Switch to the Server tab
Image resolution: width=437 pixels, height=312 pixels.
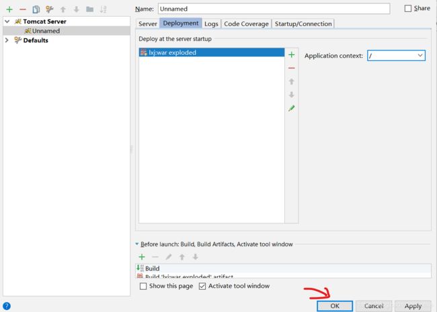tap(148, 24)
